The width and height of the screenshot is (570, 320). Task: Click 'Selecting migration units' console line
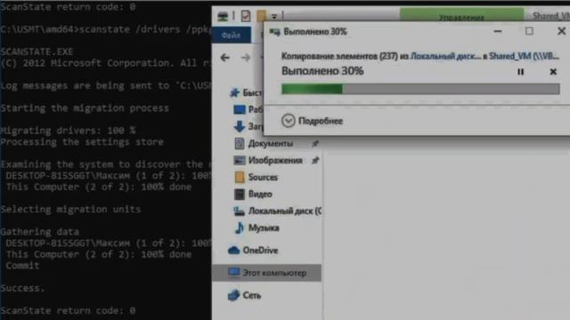point(70,209)
